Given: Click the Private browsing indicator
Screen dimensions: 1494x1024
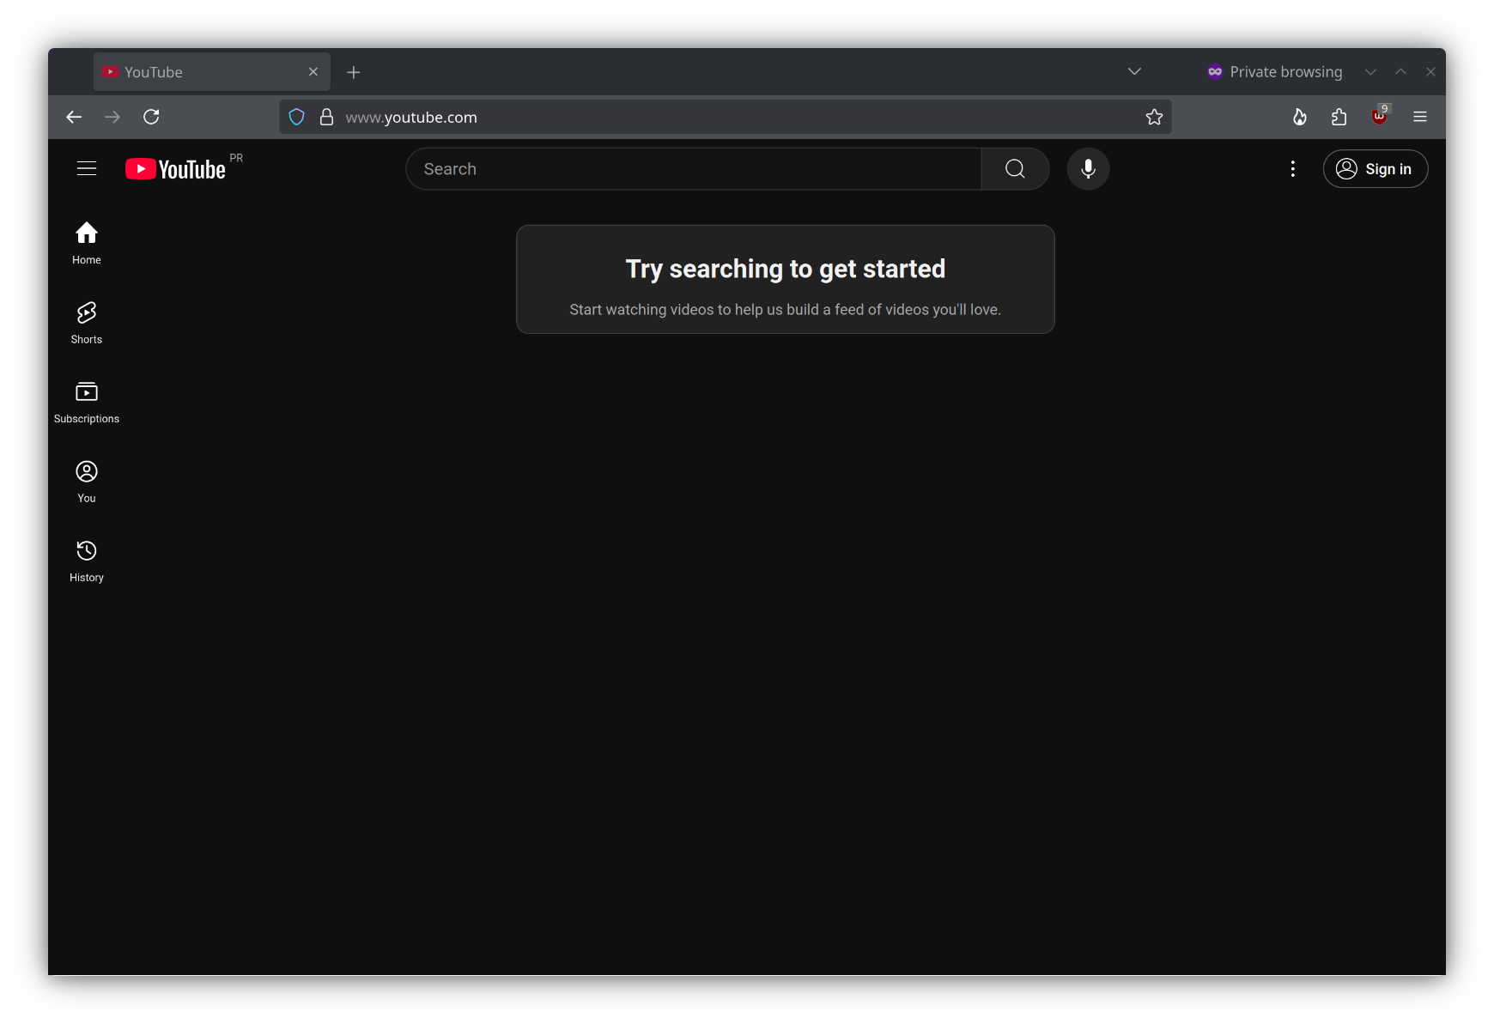Looking at the screenshot, I should coord(1274,72).
